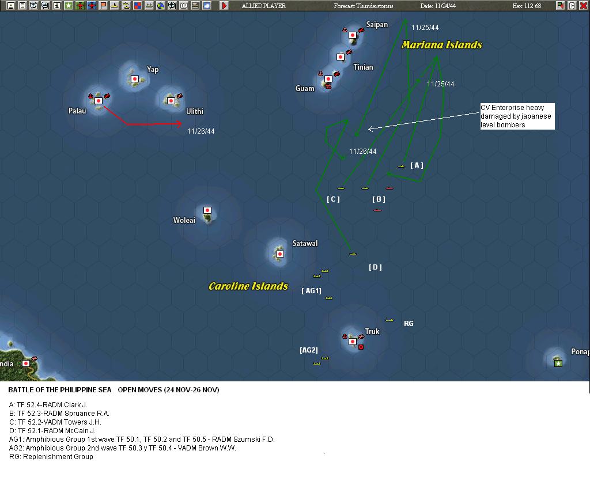Click the OP operations report icon
590x500 pixels.
(x=184, y=6)
